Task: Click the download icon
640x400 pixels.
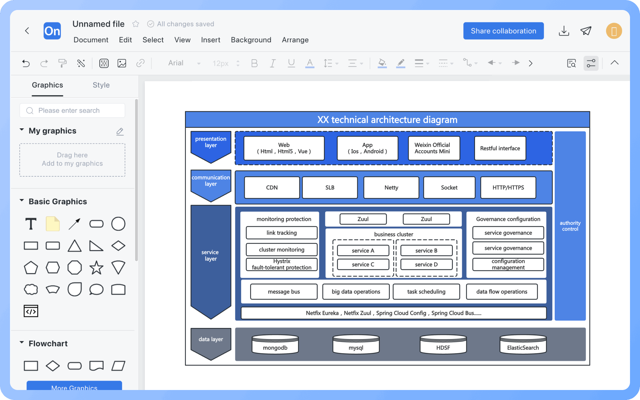Action: 564,31
